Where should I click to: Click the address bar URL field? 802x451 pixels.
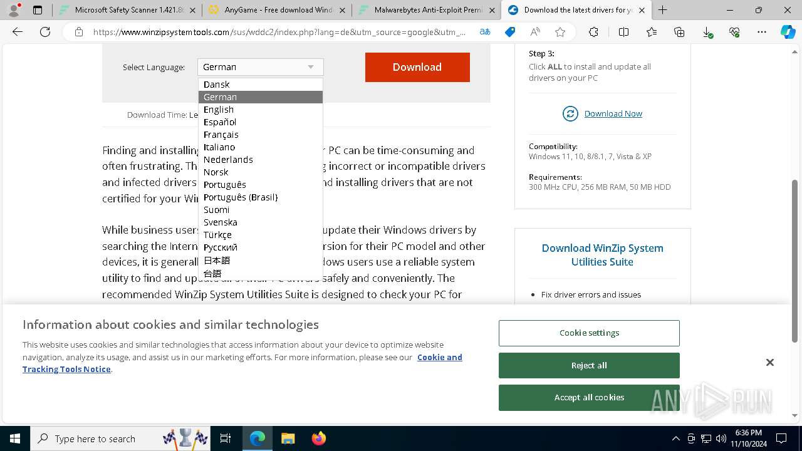tap(279, 32)
